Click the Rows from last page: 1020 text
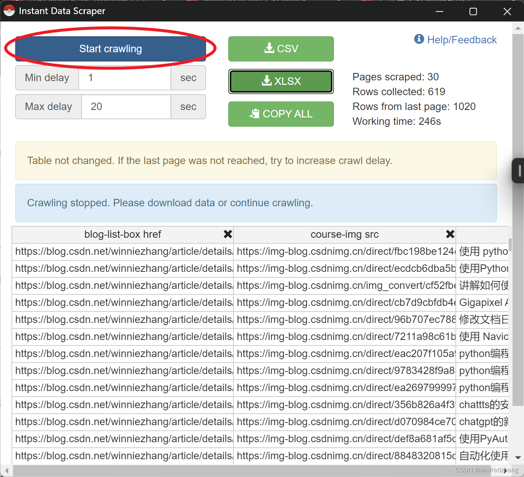Image resolution: width=524 pixels, height=477 pixels. pyautogui.click(x=414, y=107)
